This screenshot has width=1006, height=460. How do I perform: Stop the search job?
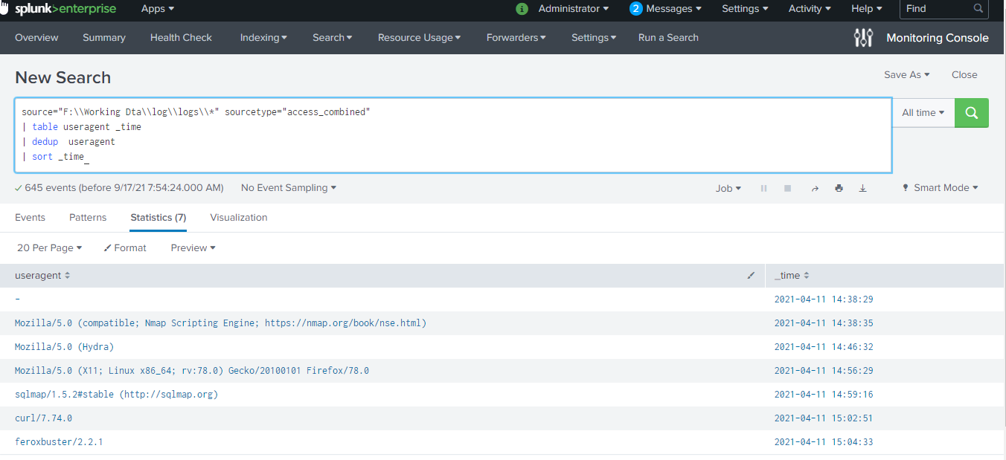pyautogui.click(x=787, y=188)
